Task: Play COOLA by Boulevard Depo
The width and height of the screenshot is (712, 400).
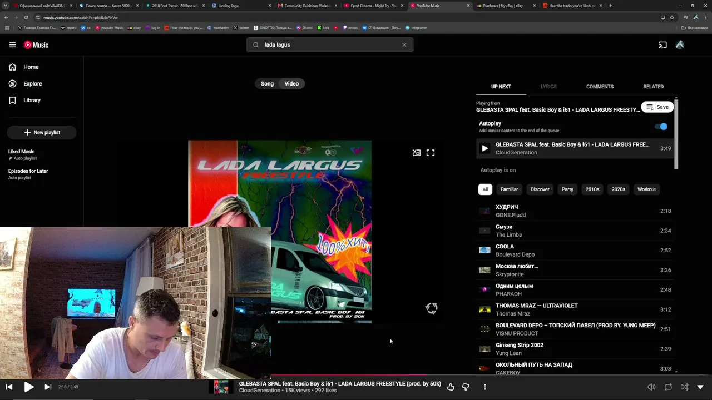Action: (575, 251)
